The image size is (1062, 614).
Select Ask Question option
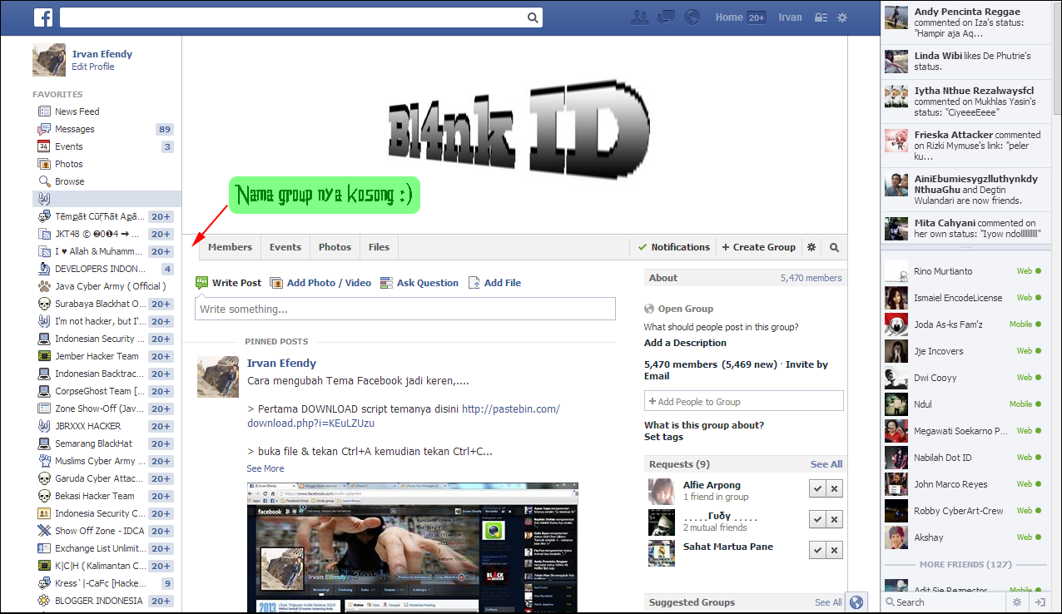point(419,283)
